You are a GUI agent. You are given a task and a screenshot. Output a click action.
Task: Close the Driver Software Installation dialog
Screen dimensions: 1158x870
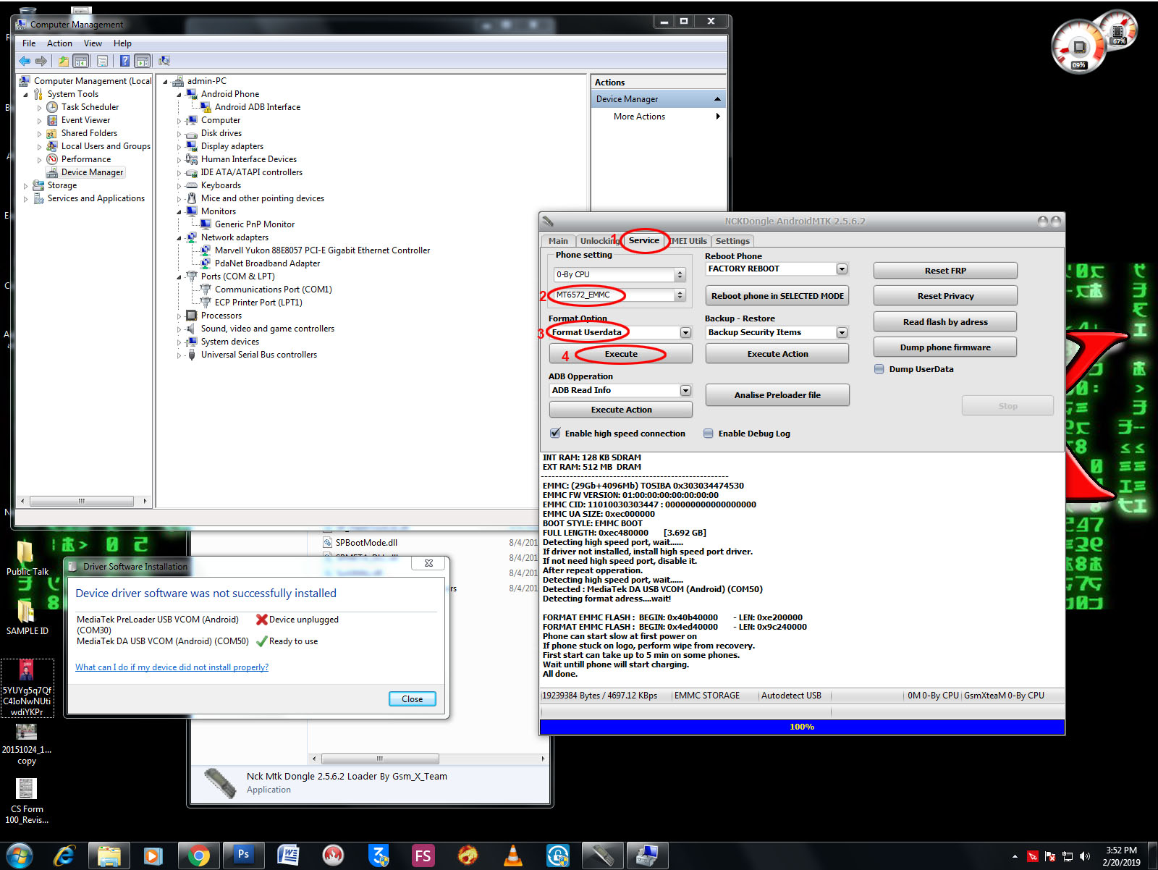click(413, 698)
